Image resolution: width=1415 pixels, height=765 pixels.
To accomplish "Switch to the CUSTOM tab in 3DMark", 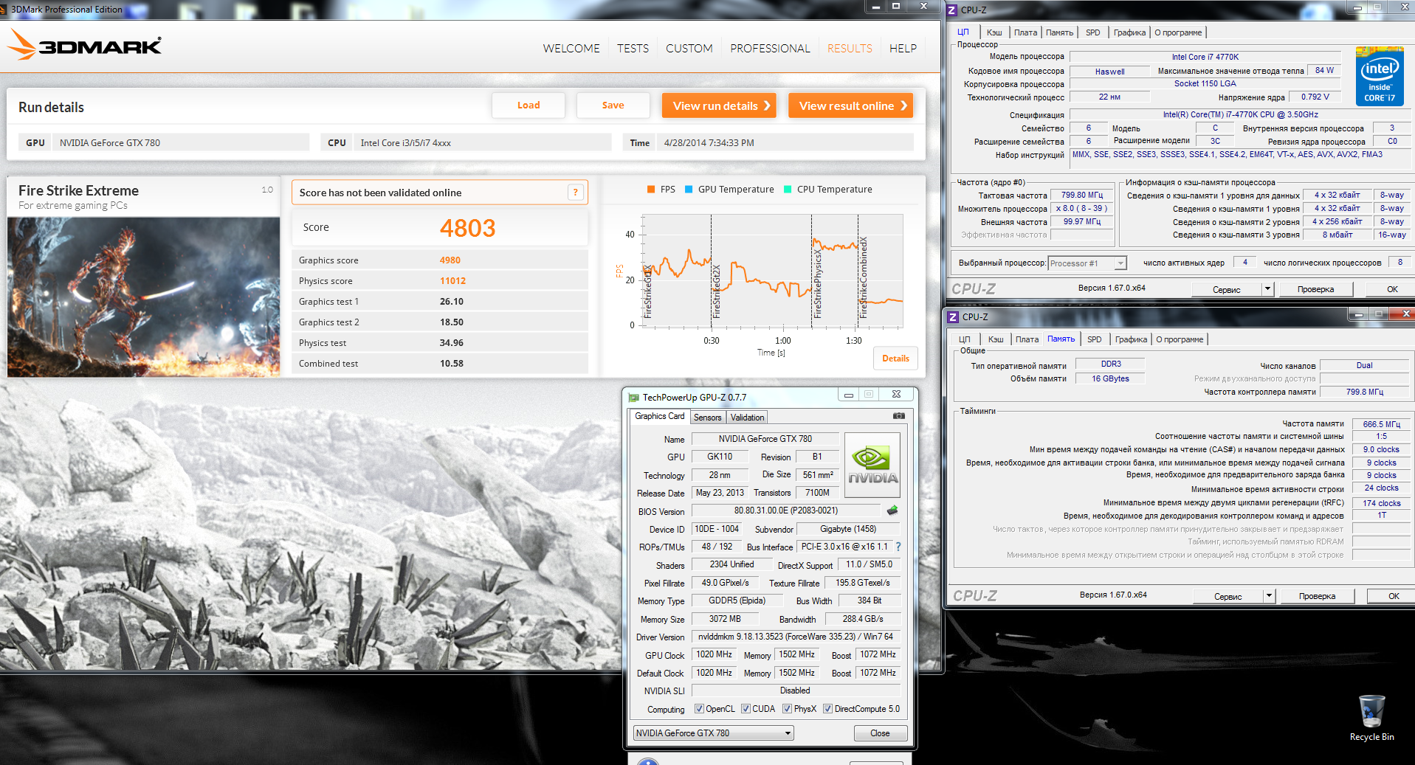I will click(x=689, y=49).
